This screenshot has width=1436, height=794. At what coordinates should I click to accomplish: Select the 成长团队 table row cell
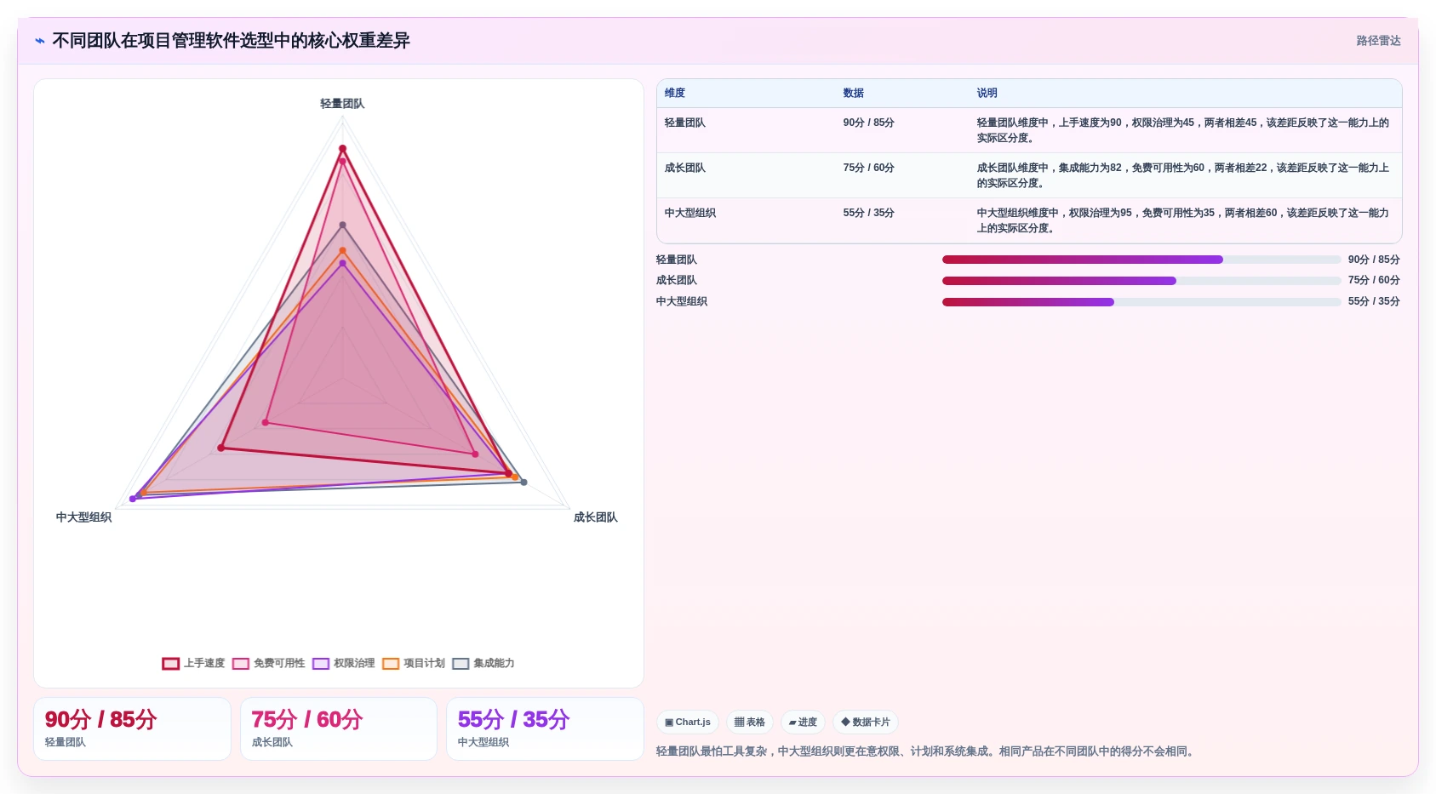point(685,168)
